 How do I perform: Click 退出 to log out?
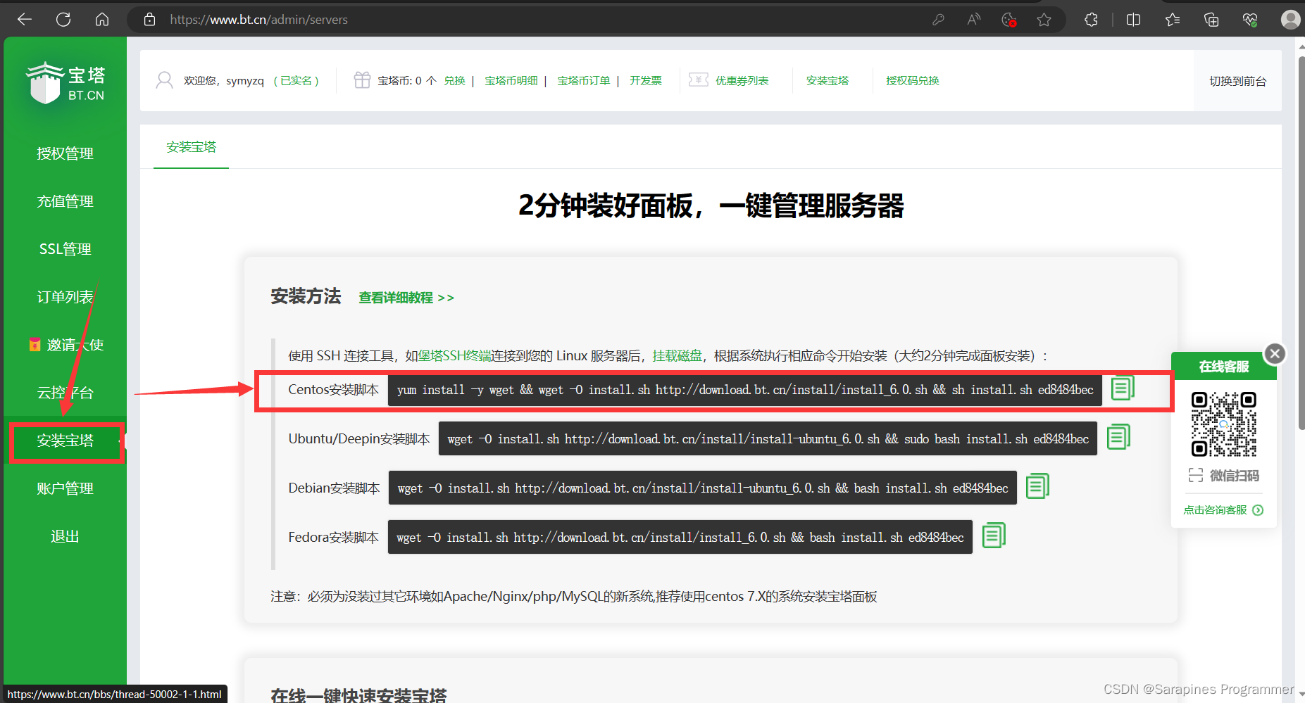pyautogui.click(x=65, y=536)
